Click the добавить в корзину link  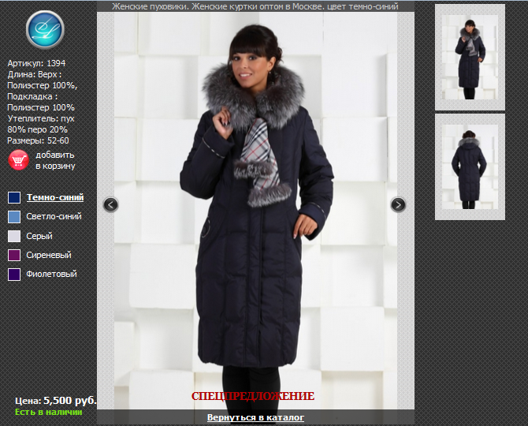pos(55,160)
